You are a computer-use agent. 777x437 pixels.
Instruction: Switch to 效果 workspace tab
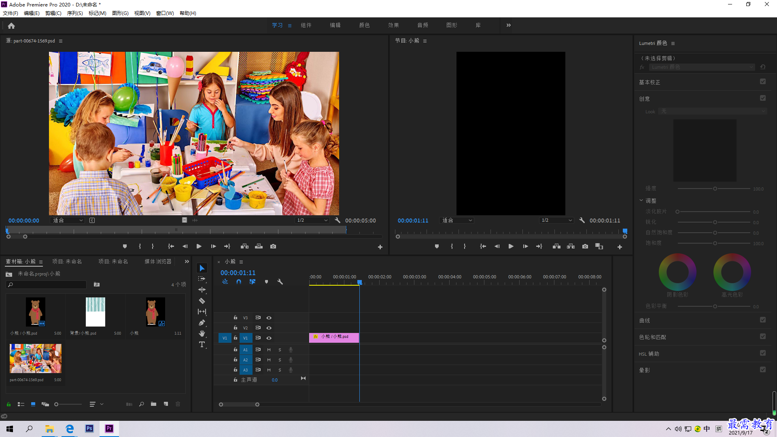pos(393,25)
